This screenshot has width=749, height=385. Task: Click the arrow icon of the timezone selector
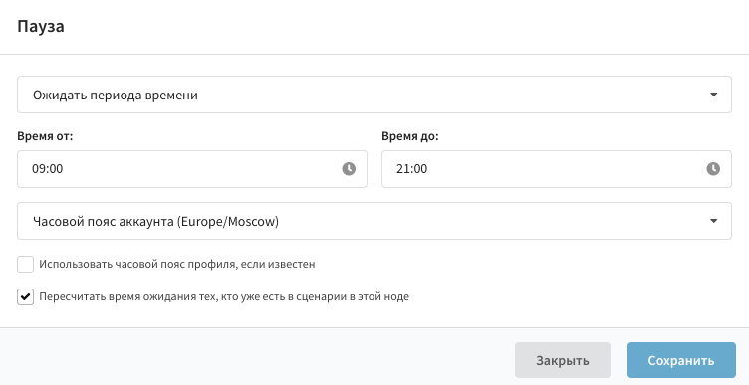pyautogui.click(x=714, y=221)
